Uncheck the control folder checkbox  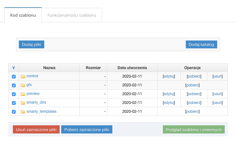pyautogui.click(x=14, y=77)
